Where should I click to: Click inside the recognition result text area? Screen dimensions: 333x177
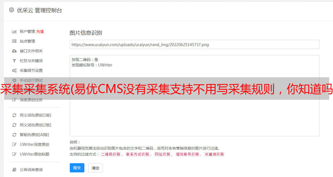tap(194, 96)
